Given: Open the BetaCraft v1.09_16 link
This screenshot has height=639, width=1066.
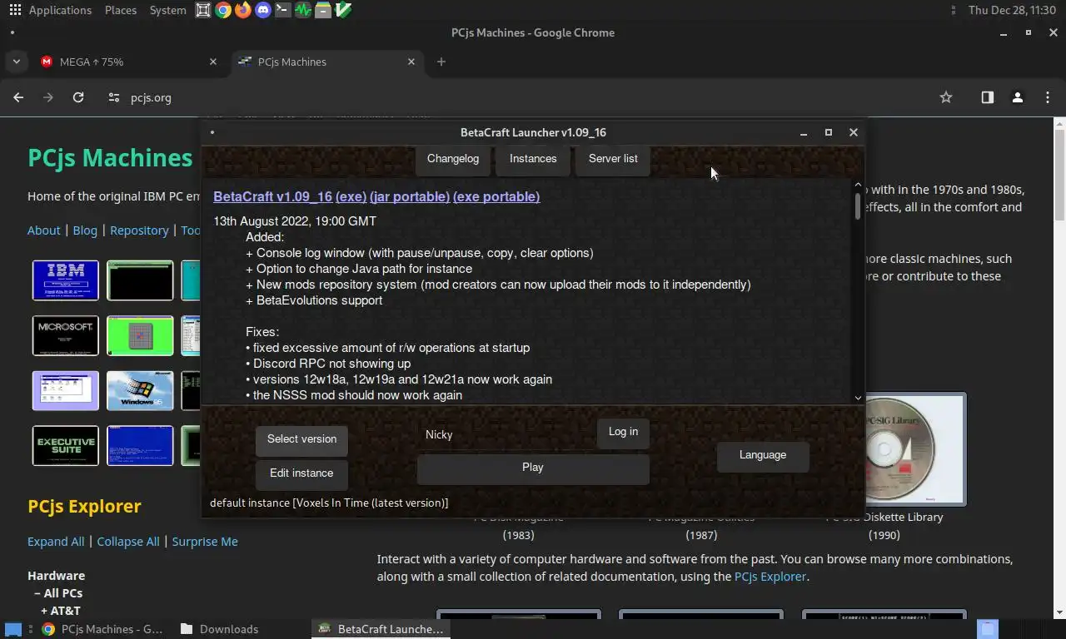Looking at the screenshot, I should click(x=272, y=196).
